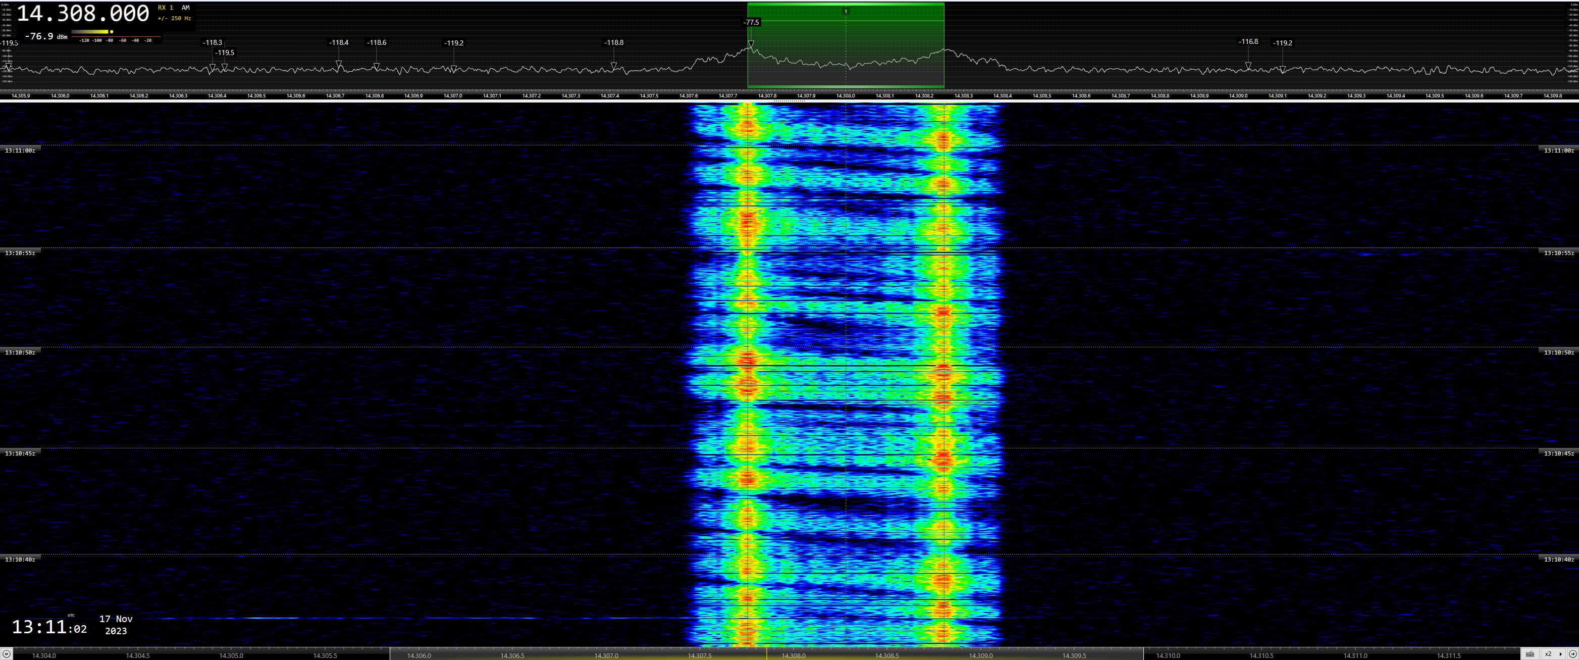Select the -118.3 peak marker label
Image resolution: width=1579 pixels, height=660 pixels.
[x=212, y=42]
